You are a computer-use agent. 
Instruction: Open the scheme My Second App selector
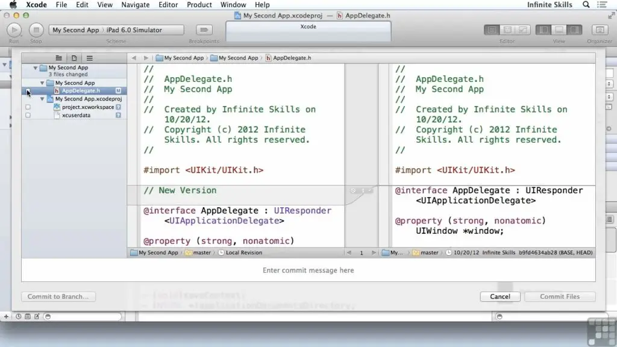75,30
